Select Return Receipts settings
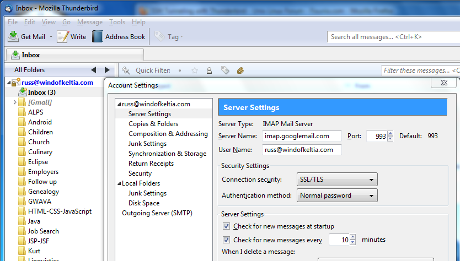The image size is (460, 261). (x=151, y=164)
